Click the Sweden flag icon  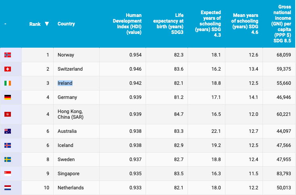8,159
